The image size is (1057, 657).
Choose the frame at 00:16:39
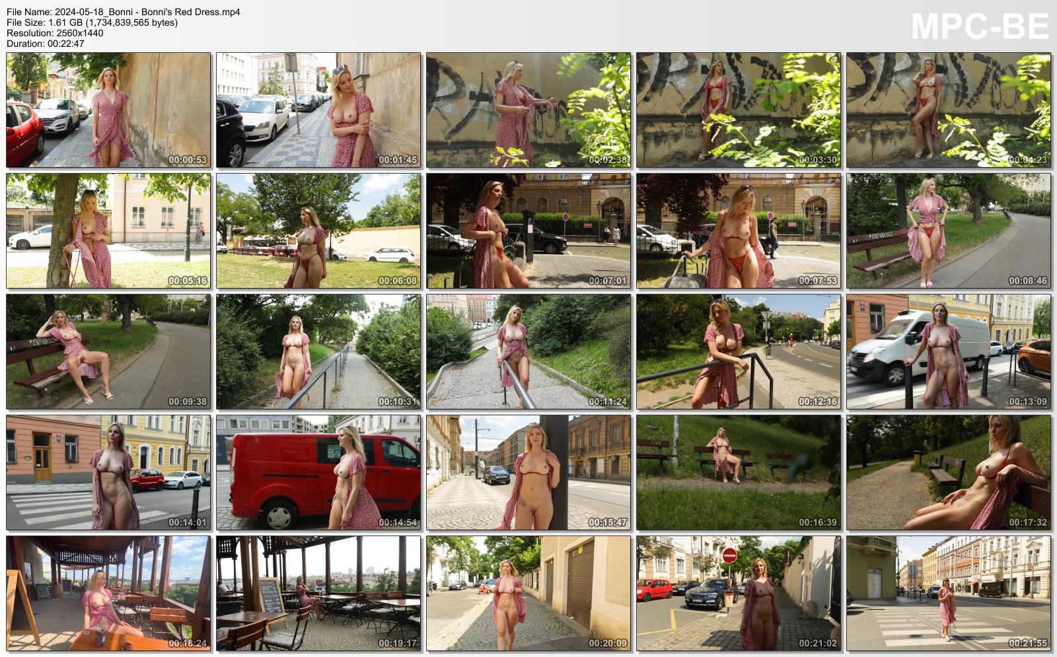click(x=739, y=473)
